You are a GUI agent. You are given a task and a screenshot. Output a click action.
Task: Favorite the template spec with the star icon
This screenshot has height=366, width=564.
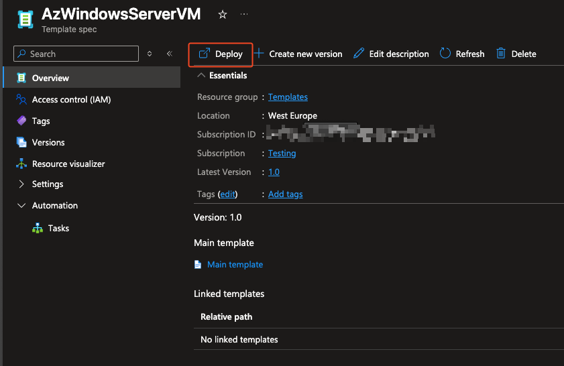[223, 15]
